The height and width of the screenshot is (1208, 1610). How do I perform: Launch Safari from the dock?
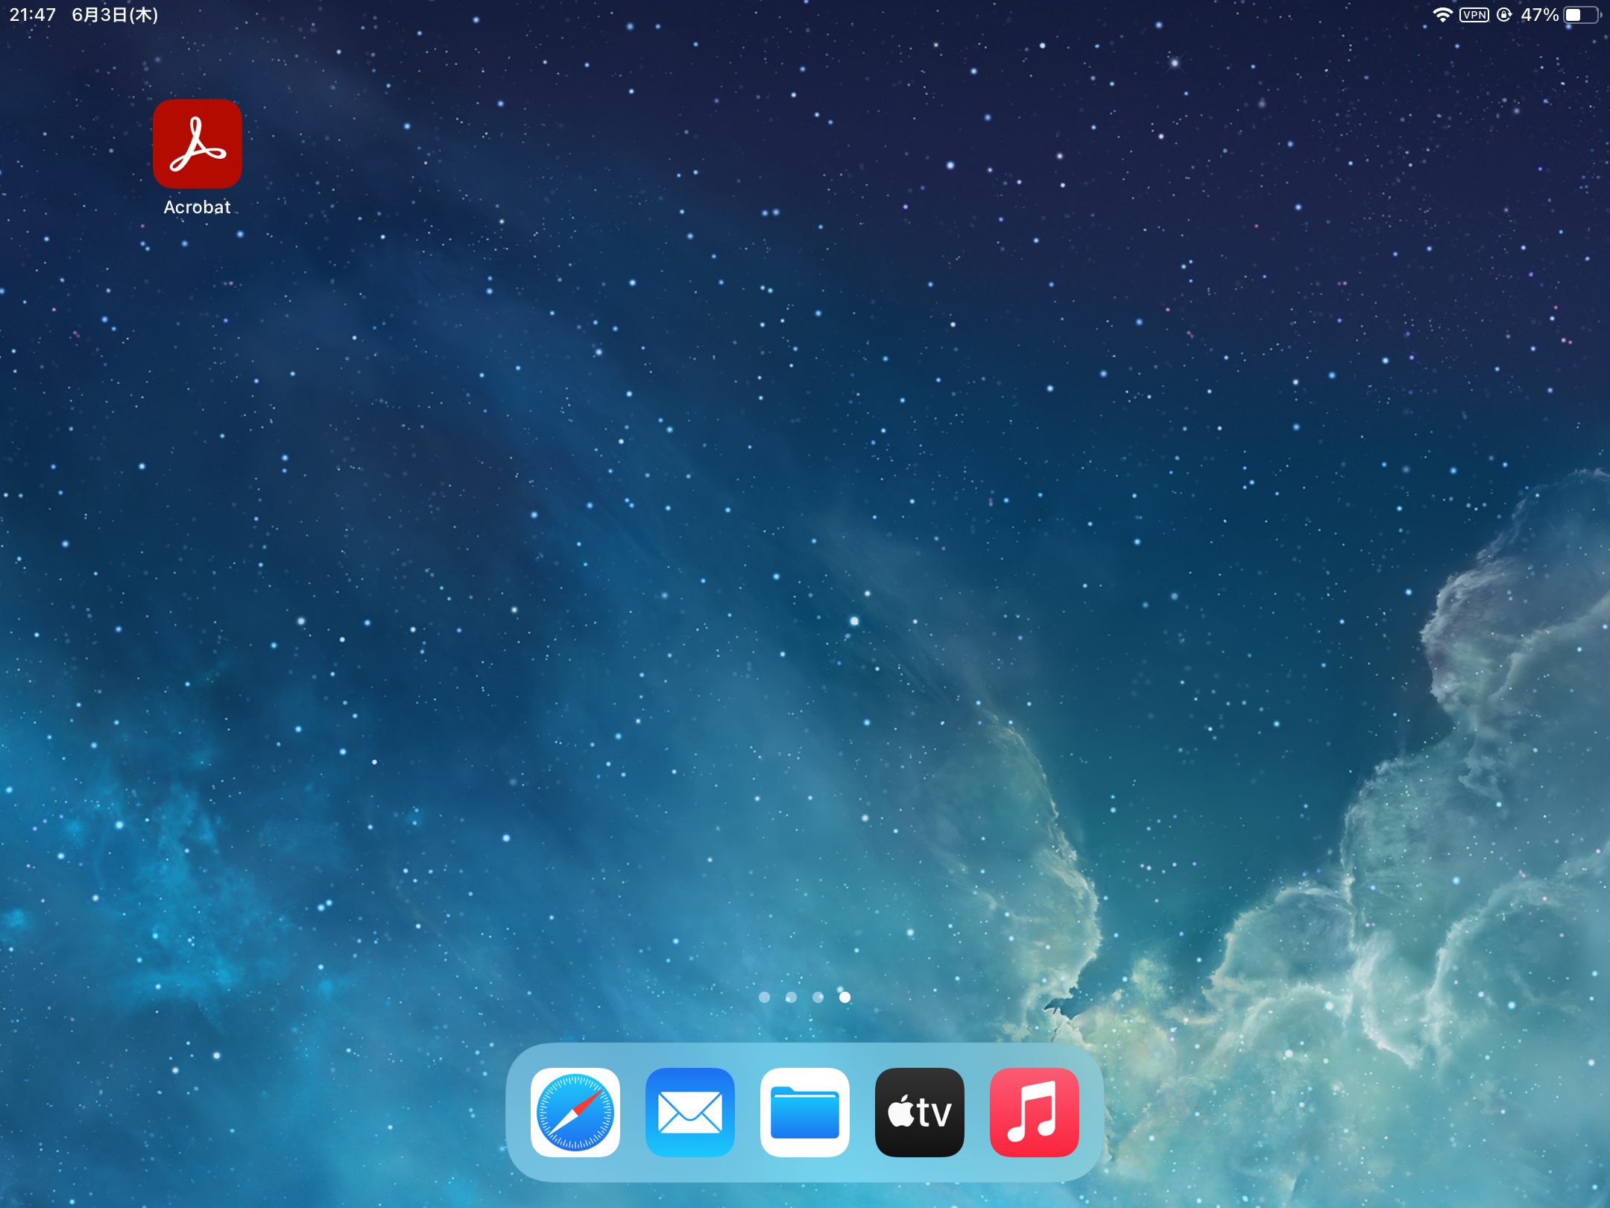[575, 1112]
